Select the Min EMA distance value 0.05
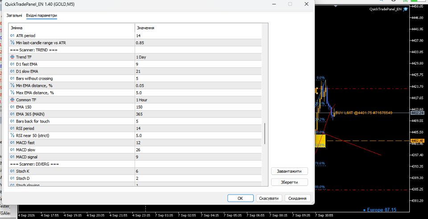The image size is (428, 219). click(198, 85)
